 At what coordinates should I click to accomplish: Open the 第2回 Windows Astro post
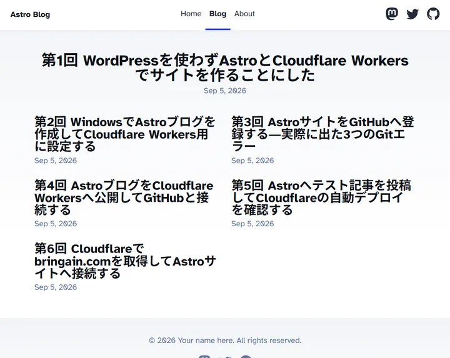125,134
